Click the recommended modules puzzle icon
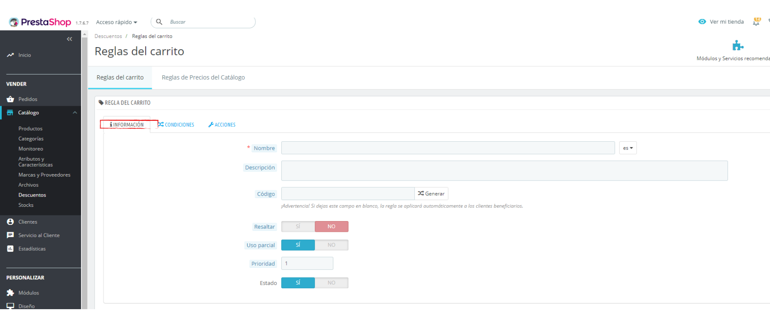770x319 pixels. click(738, 45)
